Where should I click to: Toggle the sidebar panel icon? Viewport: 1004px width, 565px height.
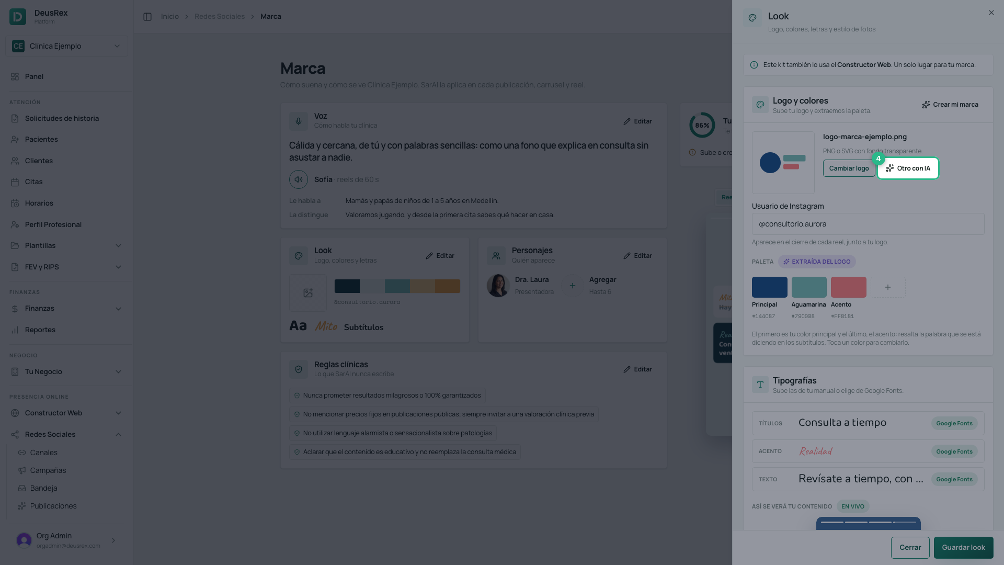(x=147, y=17)
